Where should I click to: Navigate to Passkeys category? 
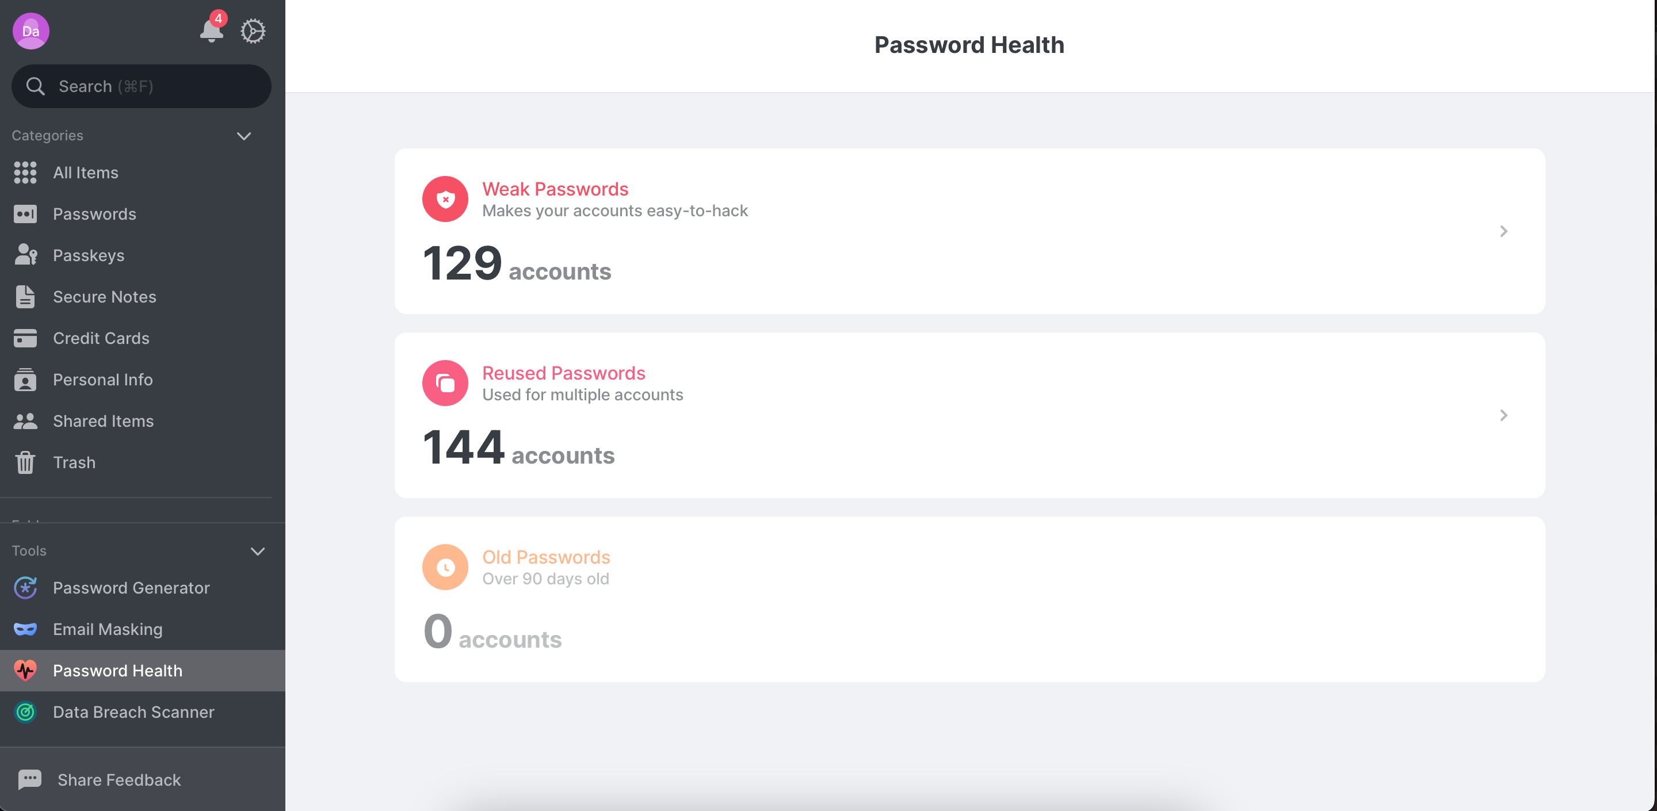point(89,254)
